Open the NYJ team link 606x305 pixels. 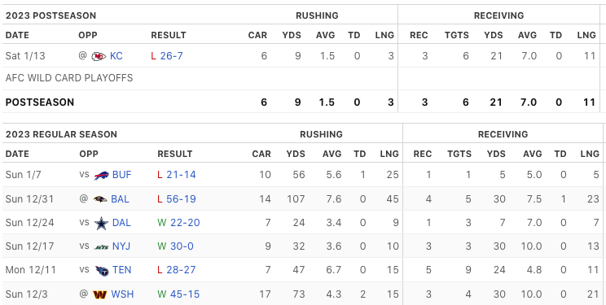point(121,246)
